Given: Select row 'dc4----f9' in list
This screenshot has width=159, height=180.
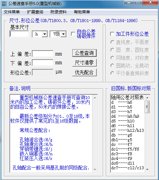Looking at the screenshot, I should pyautogui.click(x=122, y=158).
